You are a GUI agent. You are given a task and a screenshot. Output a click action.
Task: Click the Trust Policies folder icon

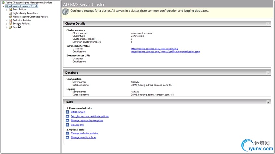pos(10,10)
